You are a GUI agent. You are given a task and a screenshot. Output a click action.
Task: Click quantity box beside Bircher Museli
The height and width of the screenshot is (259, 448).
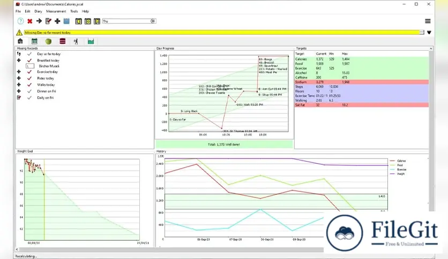[30, 66]
